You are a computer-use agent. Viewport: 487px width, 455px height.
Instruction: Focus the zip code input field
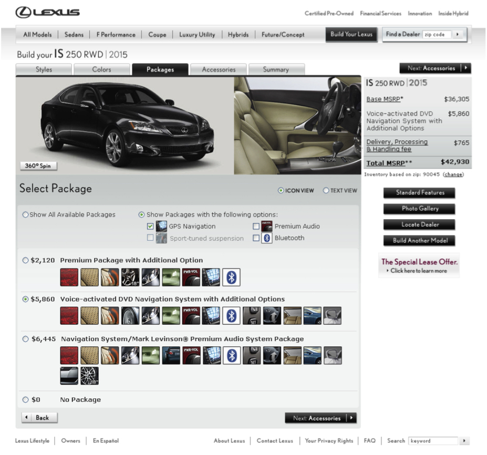438,35
